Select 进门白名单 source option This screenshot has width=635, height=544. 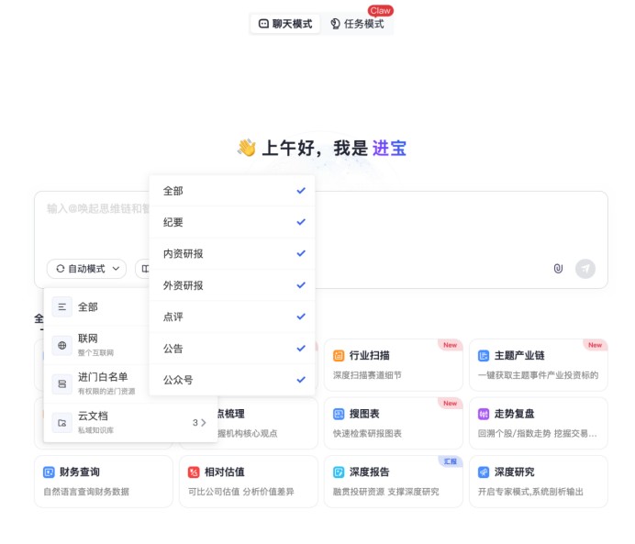coord(96,383)
